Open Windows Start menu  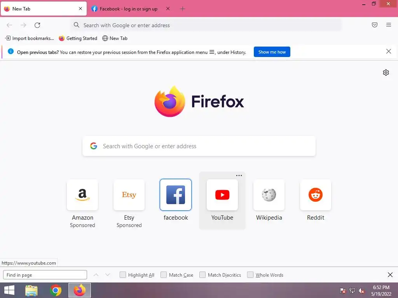click(x=9, y=290)
